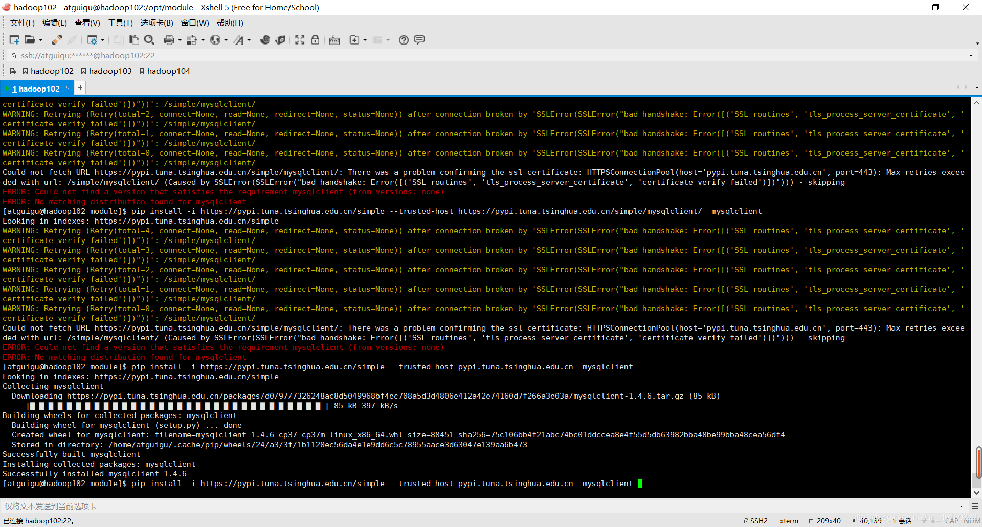Open the hadoop102 bookmark link
This screenshot has width=982, height=527.
click(x=48, y=71)
